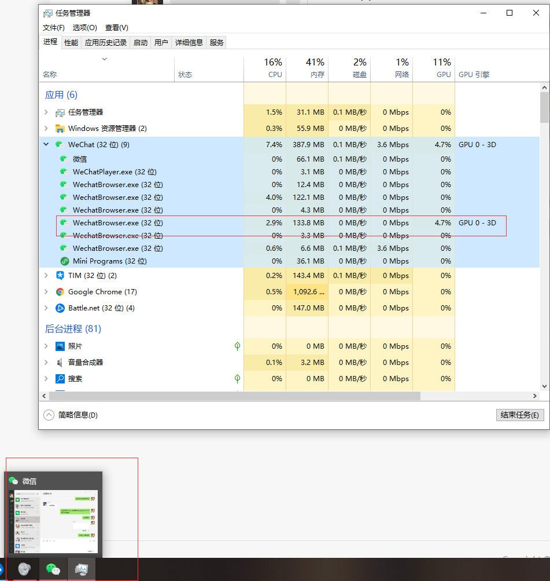Expand the Battle.net (32 位) group
This screenshot has height=581, width=550.
click(x=46, y=308)
